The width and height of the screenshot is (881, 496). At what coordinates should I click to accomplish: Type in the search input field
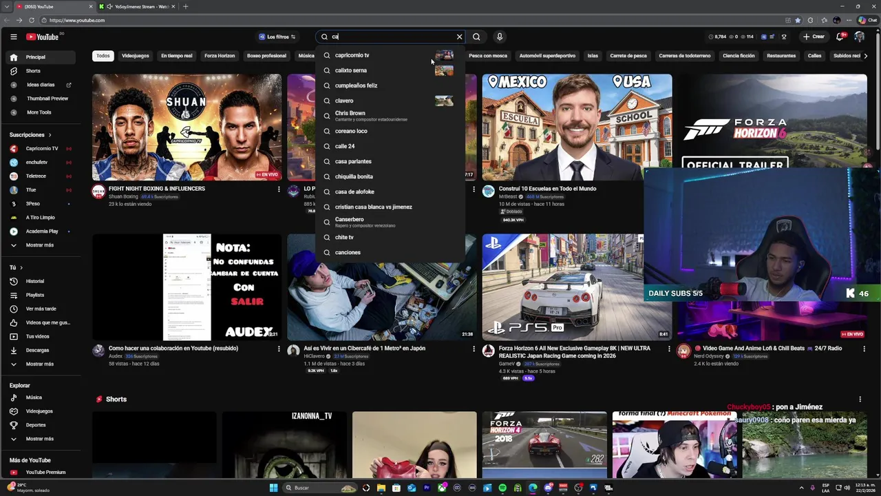391,37
